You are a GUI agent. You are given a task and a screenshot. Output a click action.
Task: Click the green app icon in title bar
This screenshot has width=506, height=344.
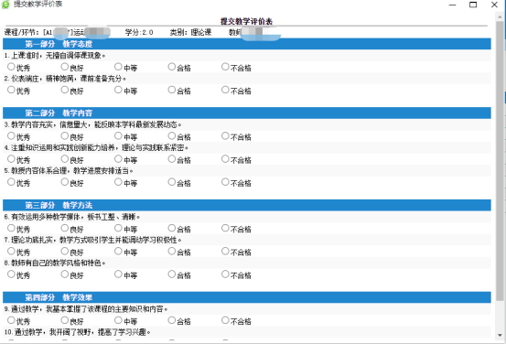[5, 5]
